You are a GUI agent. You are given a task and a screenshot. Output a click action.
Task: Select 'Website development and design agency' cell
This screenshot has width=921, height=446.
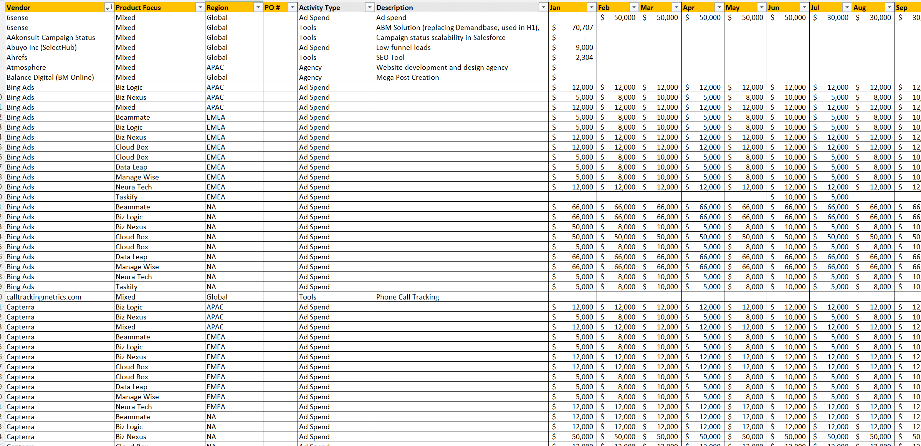pos(461,67)
